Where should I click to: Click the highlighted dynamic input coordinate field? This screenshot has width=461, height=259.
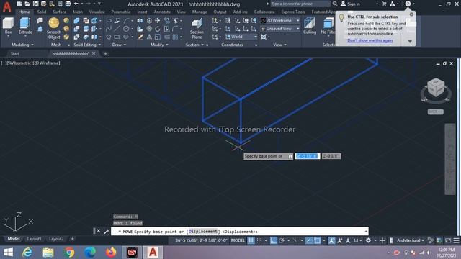point(307,156)
